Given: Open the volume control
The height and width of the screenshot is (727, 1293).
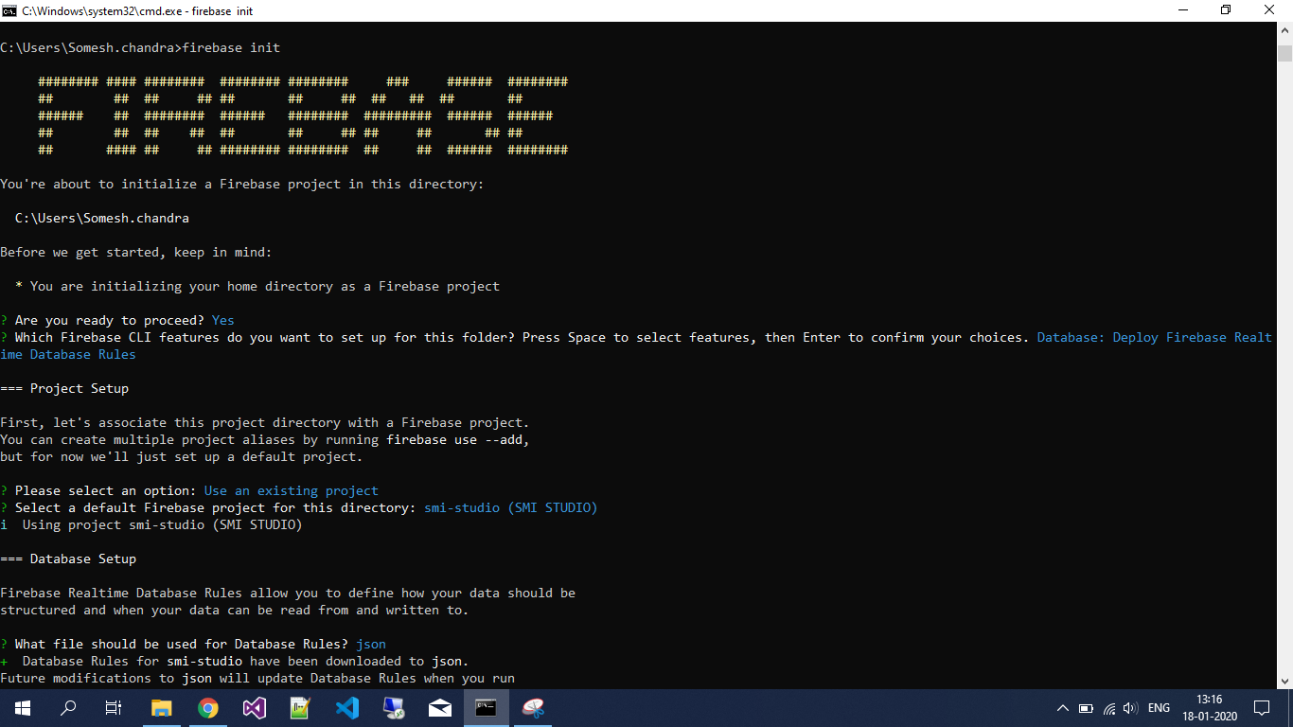Looking at the screenshot, I should coord(1133,707).
